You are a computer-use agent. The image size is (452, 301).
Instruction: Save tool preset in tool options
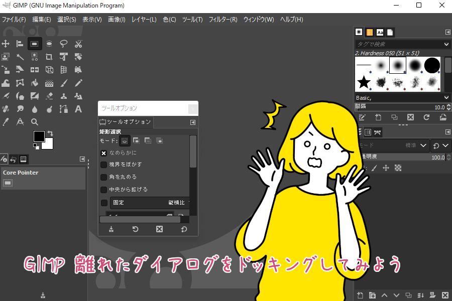(x=111, y=229)
